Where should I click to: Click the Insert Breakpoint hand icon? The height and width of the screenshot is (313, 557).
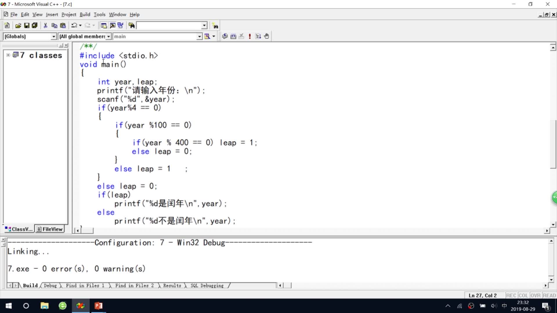(x=267, y=36)
